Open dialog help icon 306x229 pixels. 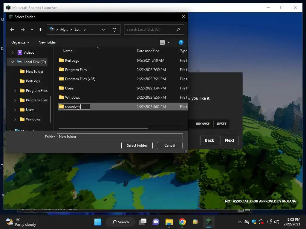[x=181, y=42]
